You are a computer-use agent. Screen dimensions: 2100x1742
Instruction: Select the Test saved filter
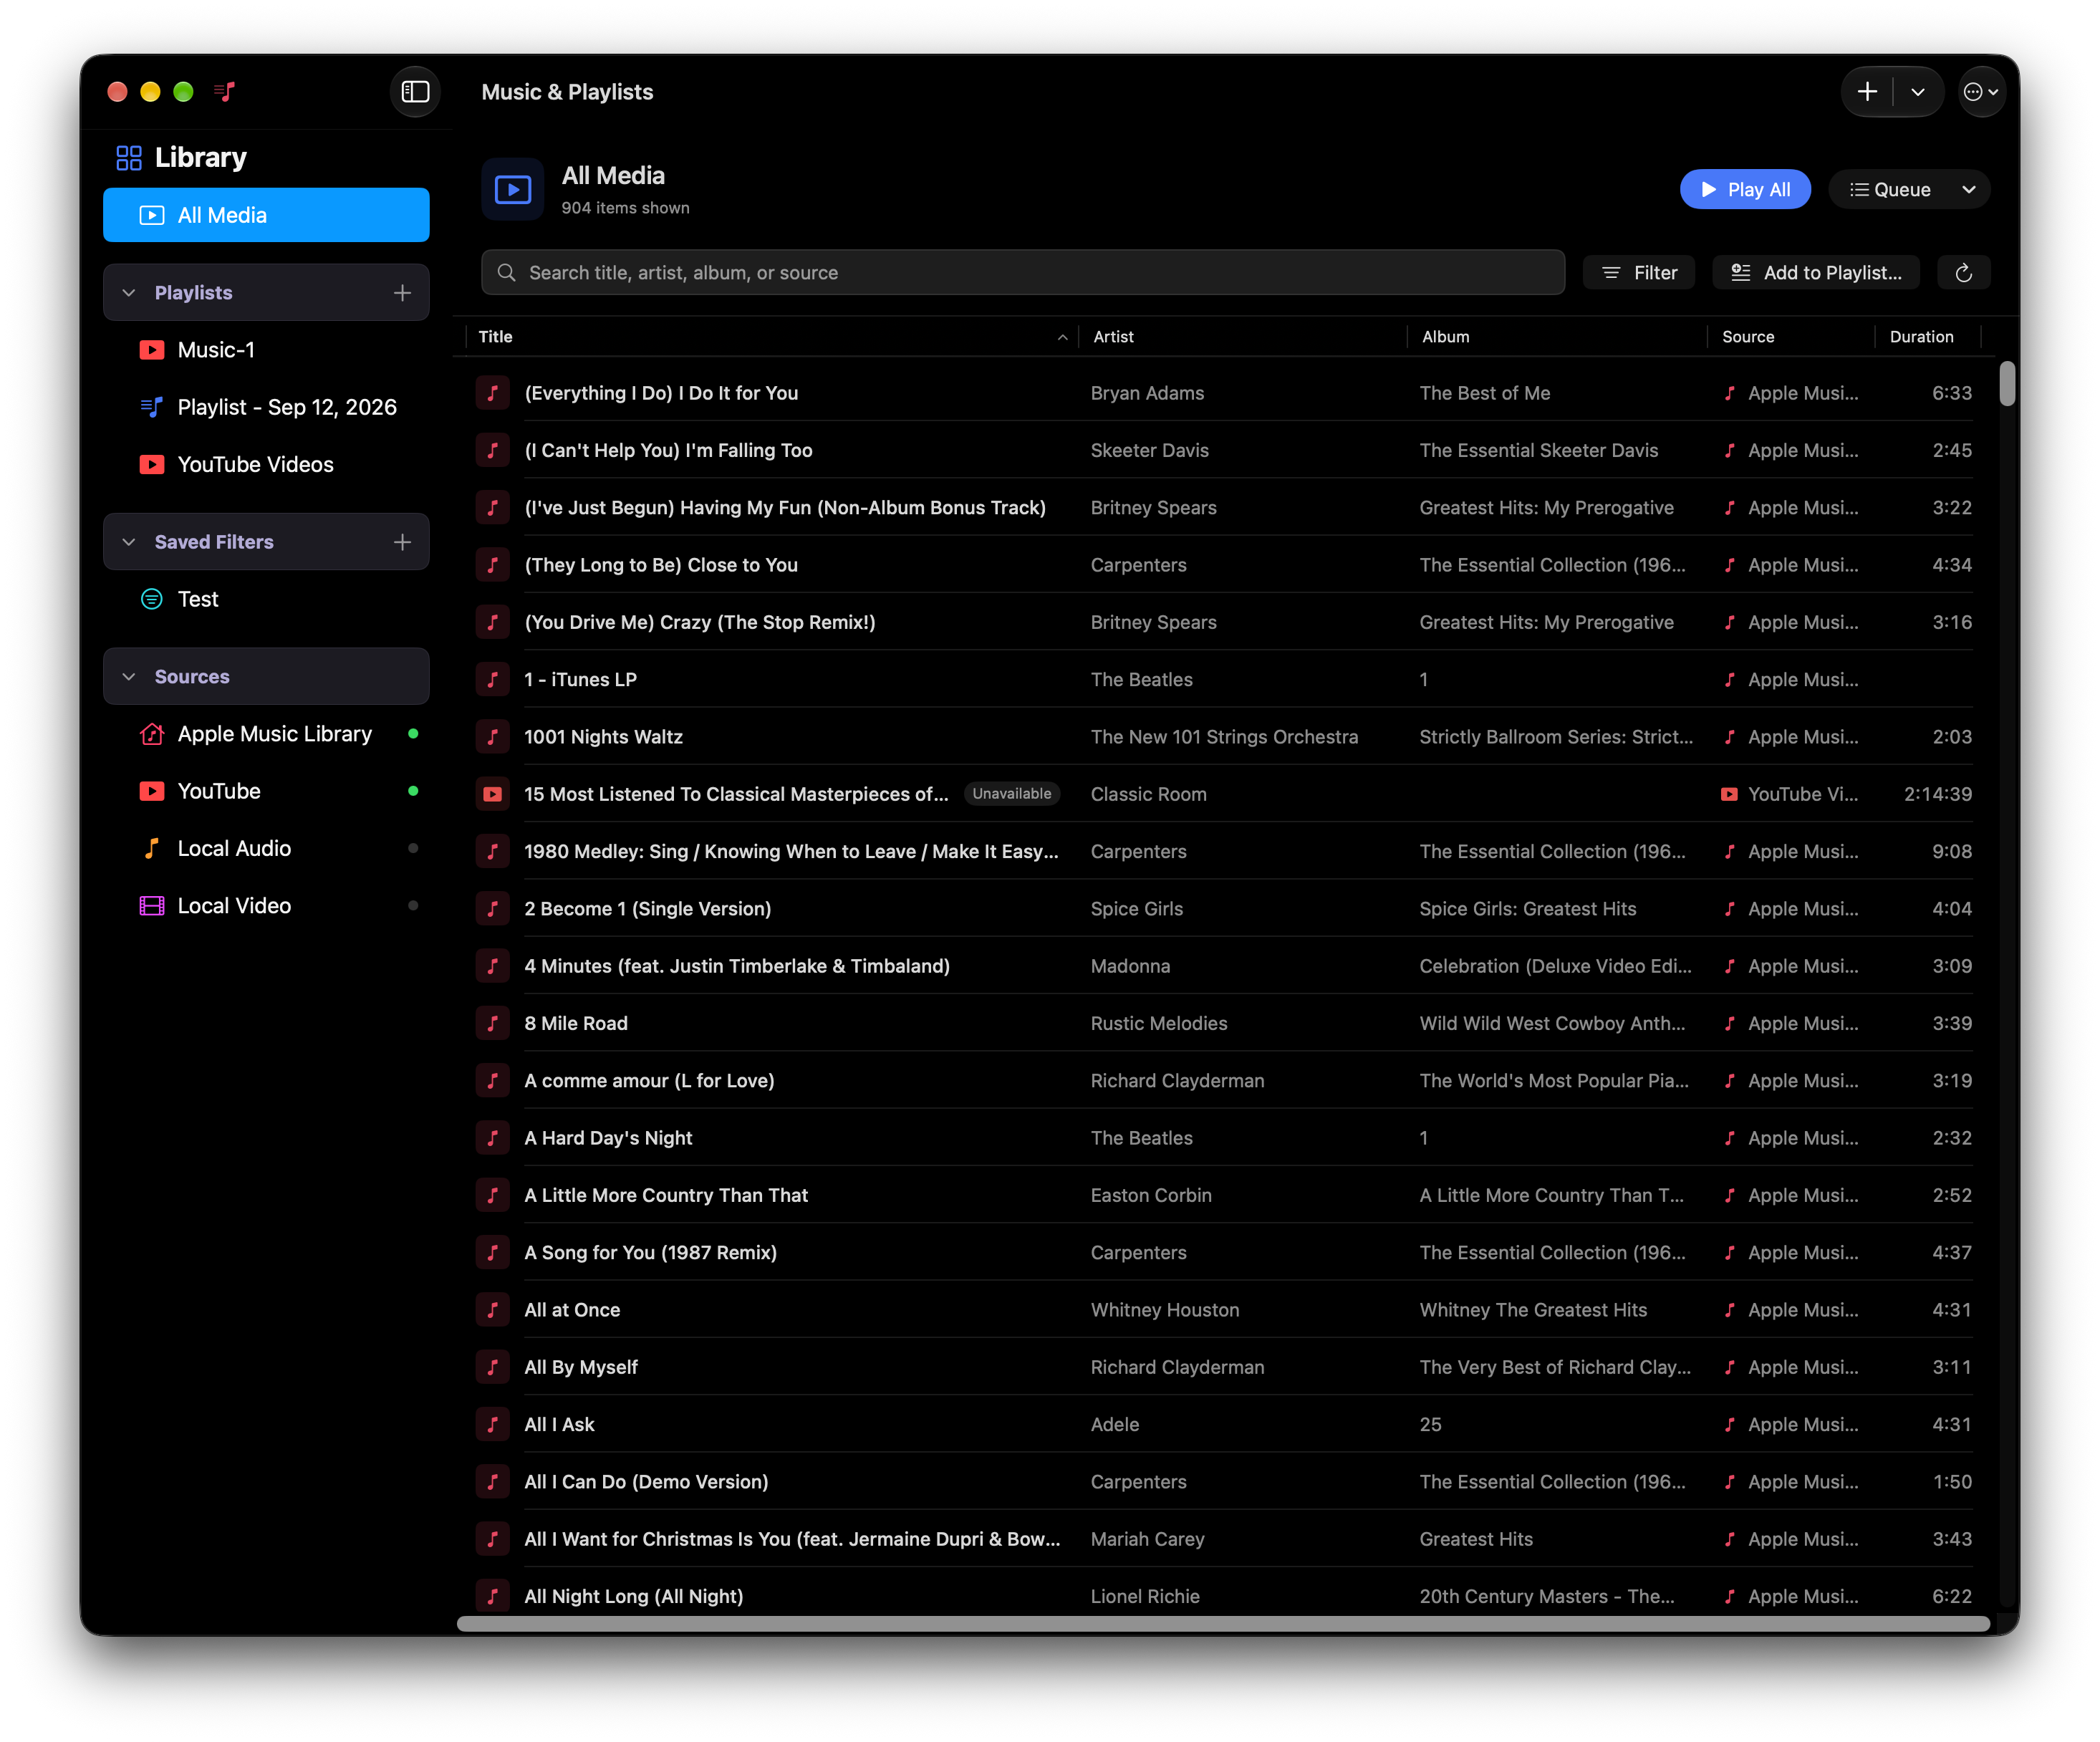(x=266, y=599)
